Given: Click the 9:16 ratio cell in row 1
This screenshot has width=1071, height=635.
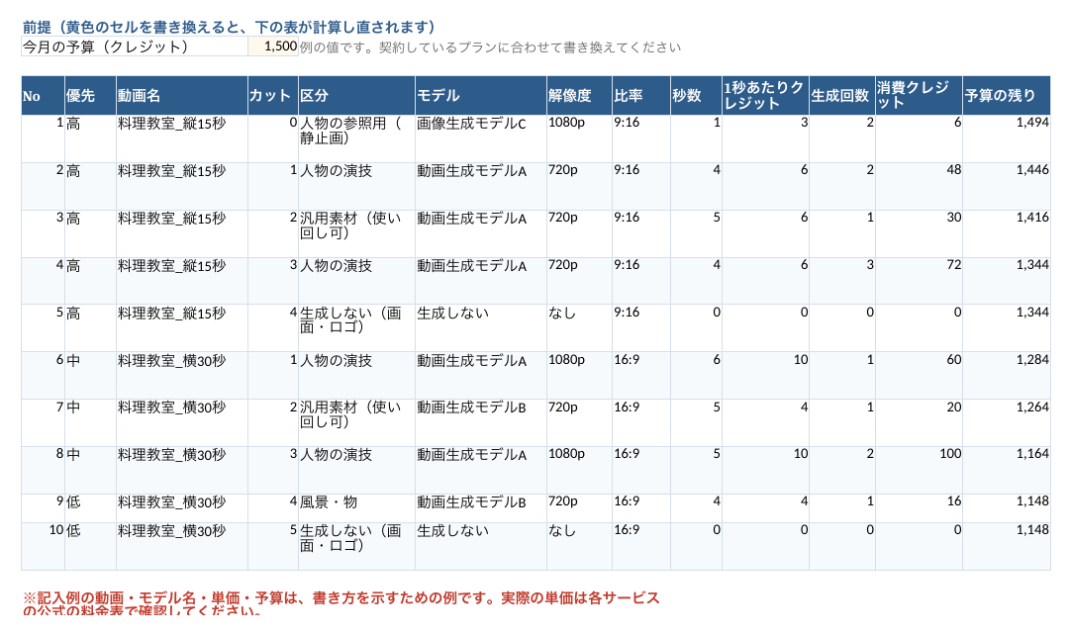Looking at the screenshot, I should point(641,138).
